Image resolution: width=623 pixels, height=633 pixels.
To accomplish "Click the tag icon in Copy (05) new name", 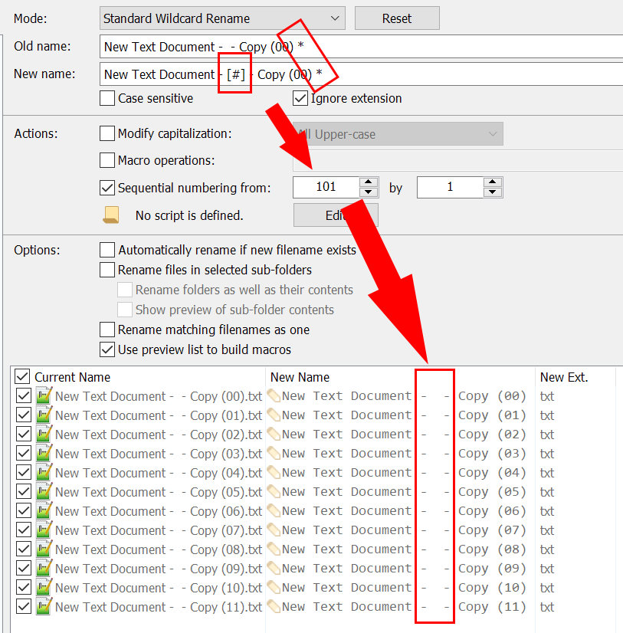I will tap(274, 491).
